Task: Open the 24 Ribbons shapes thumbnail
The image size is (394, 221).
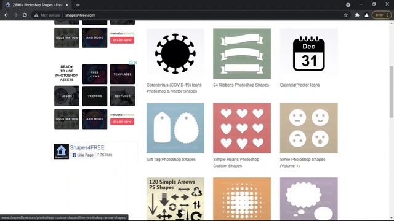Action: click(x=242, y=53)
